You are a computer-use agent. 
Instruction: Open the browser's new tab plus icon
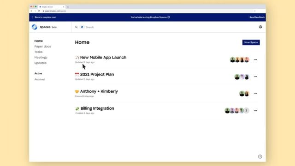coord(68,7)
